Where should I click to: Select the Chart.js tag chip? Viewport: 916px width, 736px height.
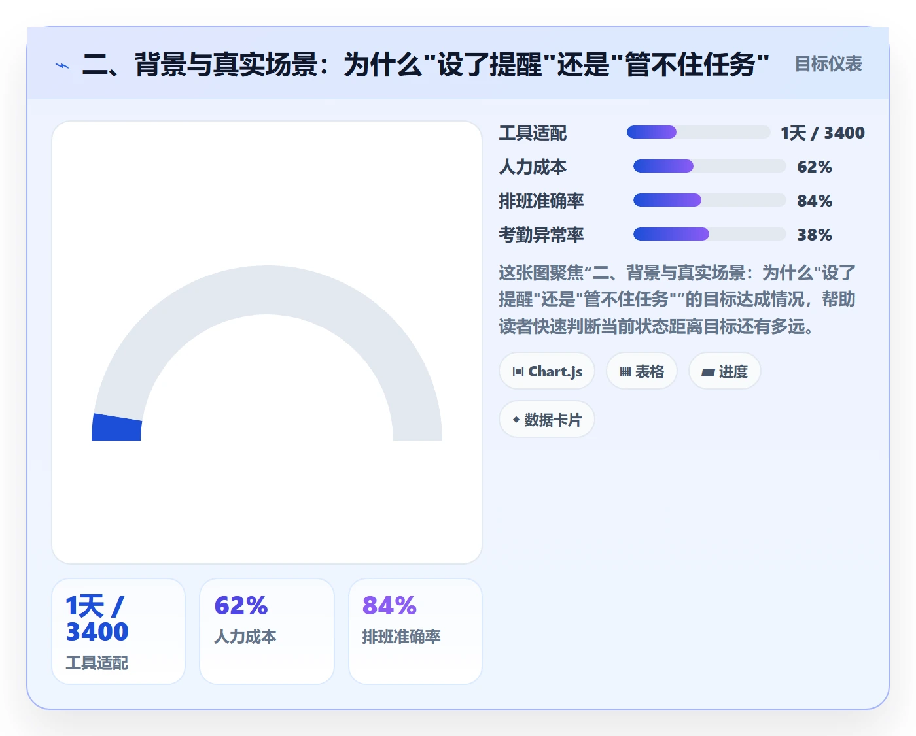click(x=547, y=371)
